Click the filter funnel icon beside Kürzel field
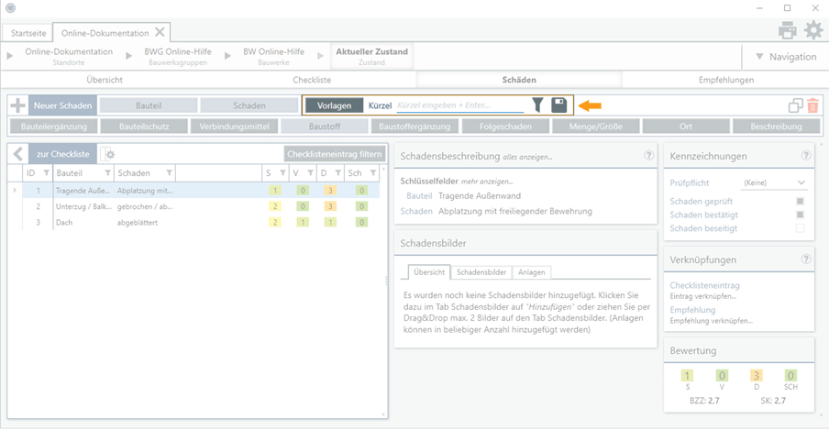 point(538,106)
